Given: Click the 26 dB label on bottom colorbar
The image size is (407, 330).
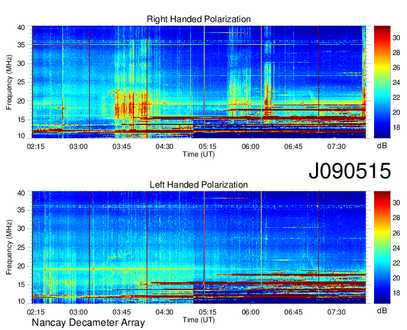Looking at the screenshot, I should click(x=396, y=233).
